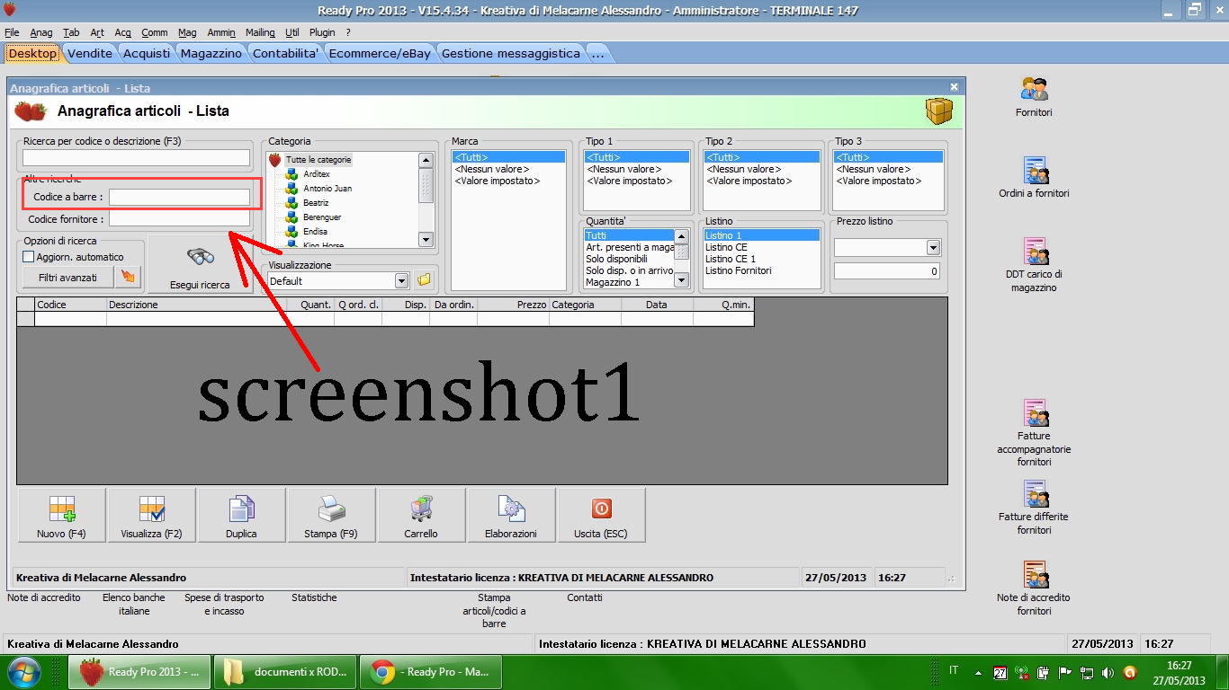Open the Carrello shopping cart
The height and width of the screenshot is (690, 1229).
[x=421, y=515]
